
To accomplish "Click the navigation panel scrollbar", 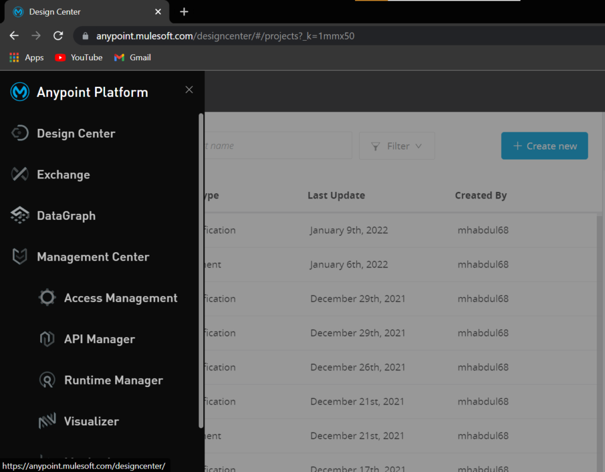I will pyautogui.click(x=201, y=270).
